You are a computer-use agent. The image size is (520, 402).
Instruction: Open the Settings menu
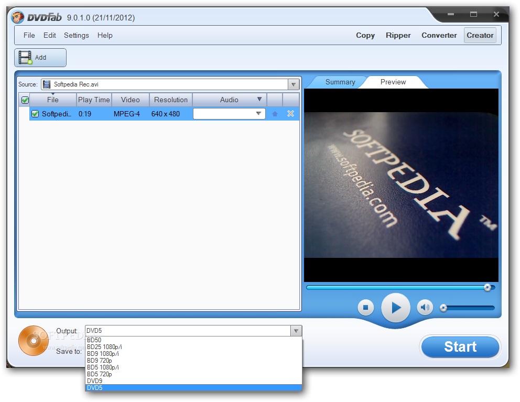click(77, 35)
